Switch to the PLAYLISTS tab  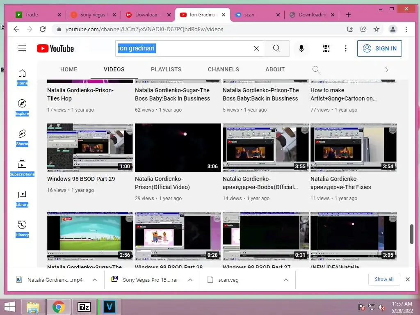pyautogui.click(x=166, y=69)
